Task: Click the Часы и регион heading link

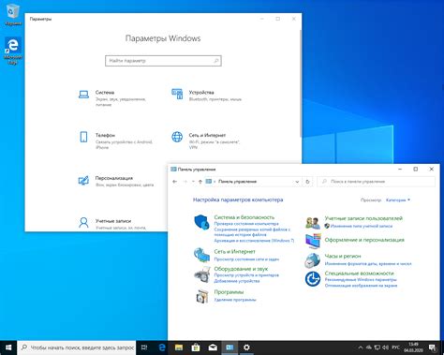Action: click(x=343, y=256)
